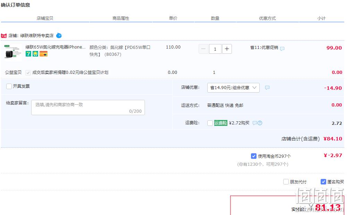347x215 pixels.
Task: Click the 确认订单信息 page heading
Action: (x=15, y=5)
